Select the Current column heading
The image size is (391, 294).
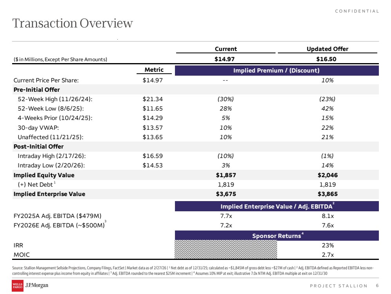point(226,49)
